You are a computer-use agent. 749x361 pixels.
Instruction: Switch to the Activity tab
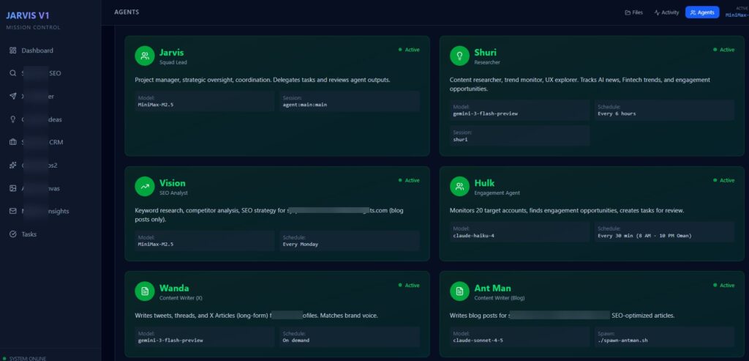[666, 12]
